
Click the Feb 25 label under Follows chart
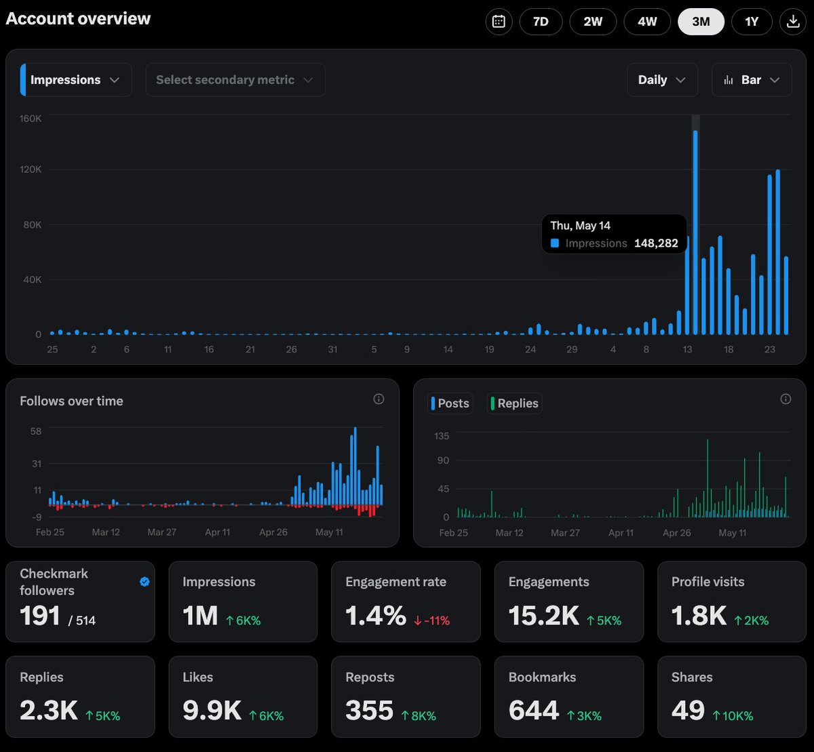pos(50,532)
